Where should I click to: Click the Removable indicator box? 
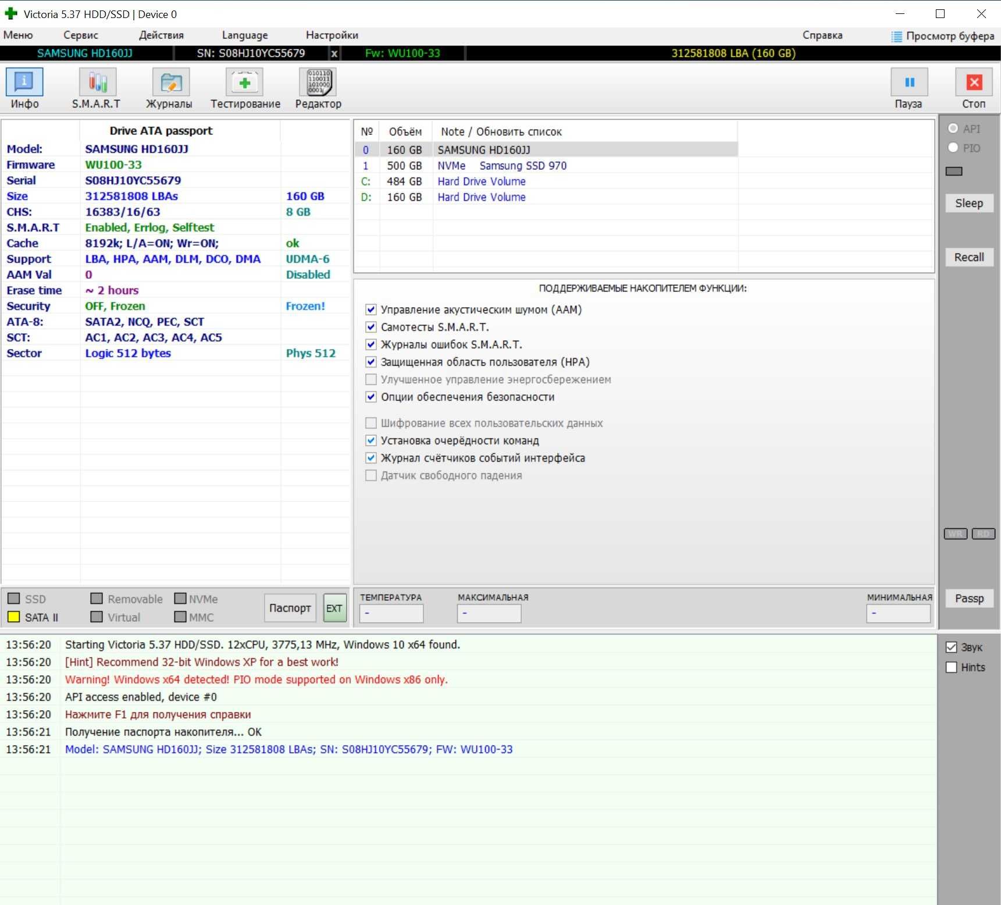[x=97, y=598]
